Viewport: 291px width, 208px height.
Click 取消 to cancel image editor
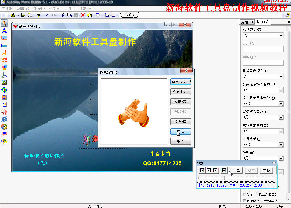point(181,141)
